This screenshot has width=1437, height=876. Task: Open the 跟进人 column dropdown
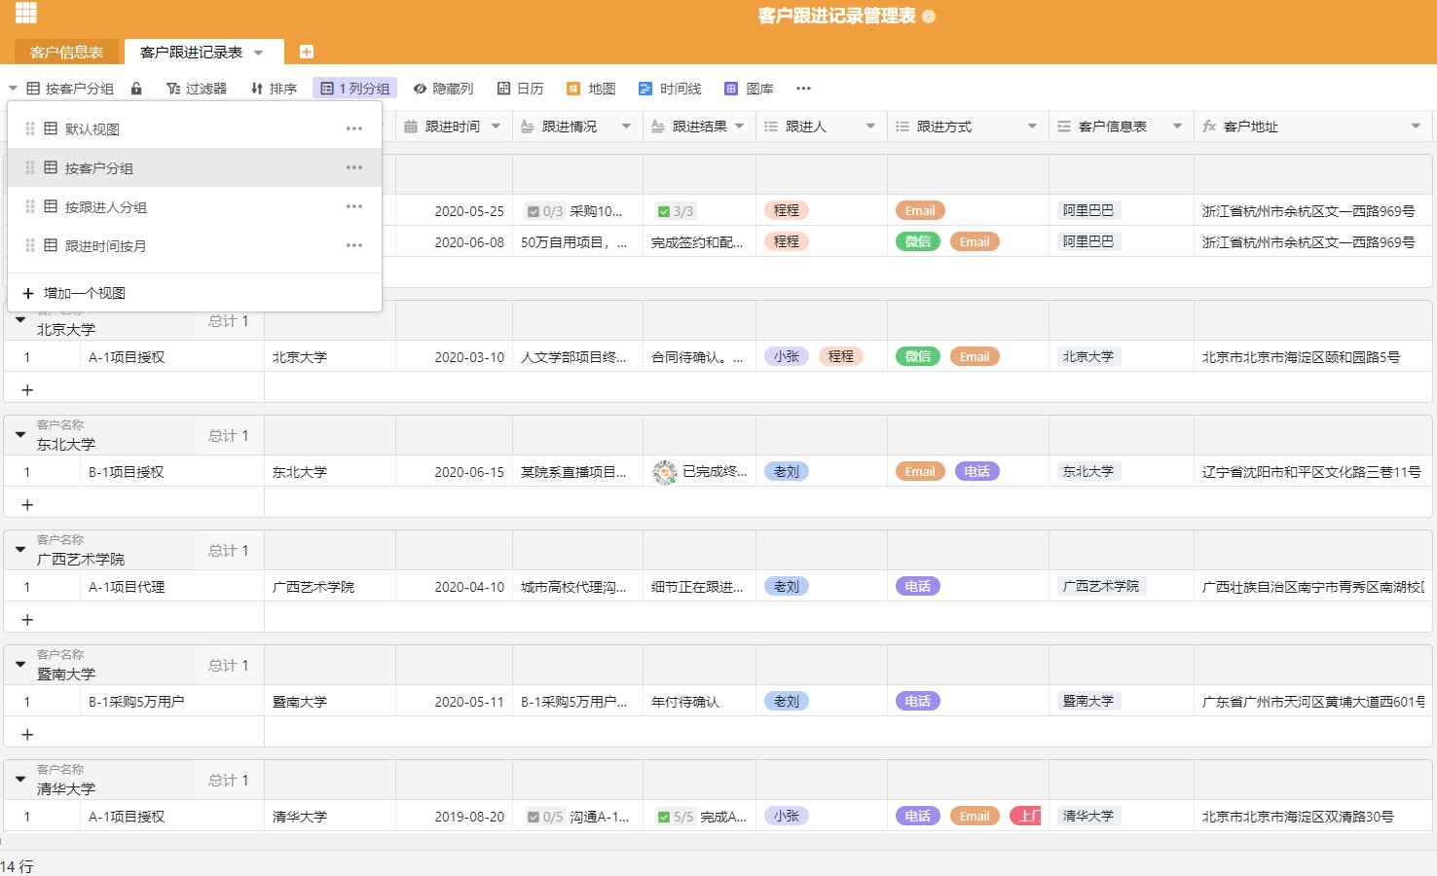[x=870, y=127]
